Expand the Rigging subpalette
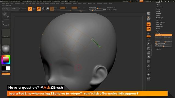The width and height of the screenshot is (175, 98). click(157, 31)
